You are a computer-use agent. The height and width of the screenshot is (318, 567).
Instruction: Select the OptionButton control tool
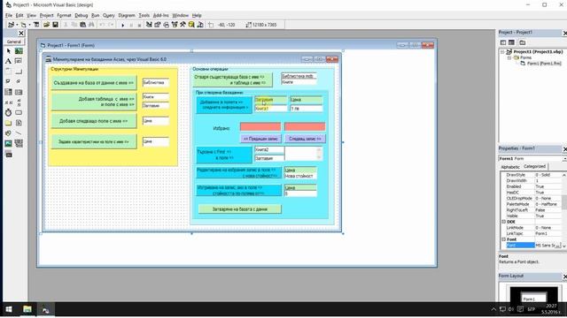point(19,81)
